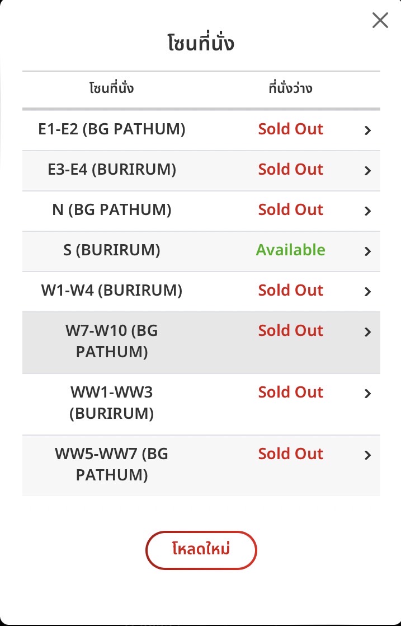The width and height of the screenshot is (401, 626).
Task: Click the chevron arrow for W7-W10 (BG PATHUM)
Action: coord(367,332)
